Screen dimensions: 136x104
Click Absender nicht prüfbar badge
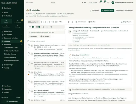(80, 33)
